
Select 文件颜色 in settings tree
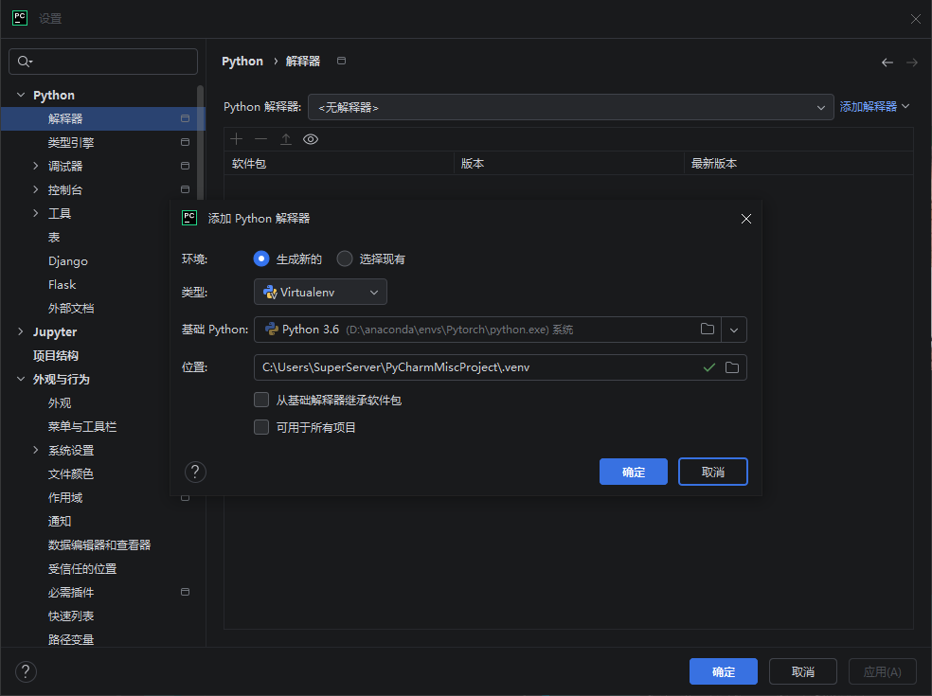(71, 474)
